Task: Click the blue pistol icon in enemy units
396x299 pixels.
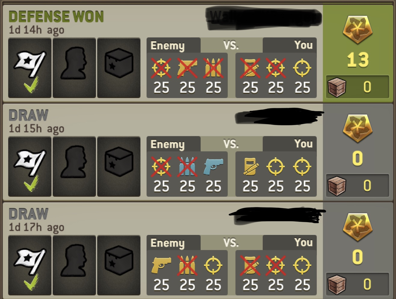Action: point(213,167)
